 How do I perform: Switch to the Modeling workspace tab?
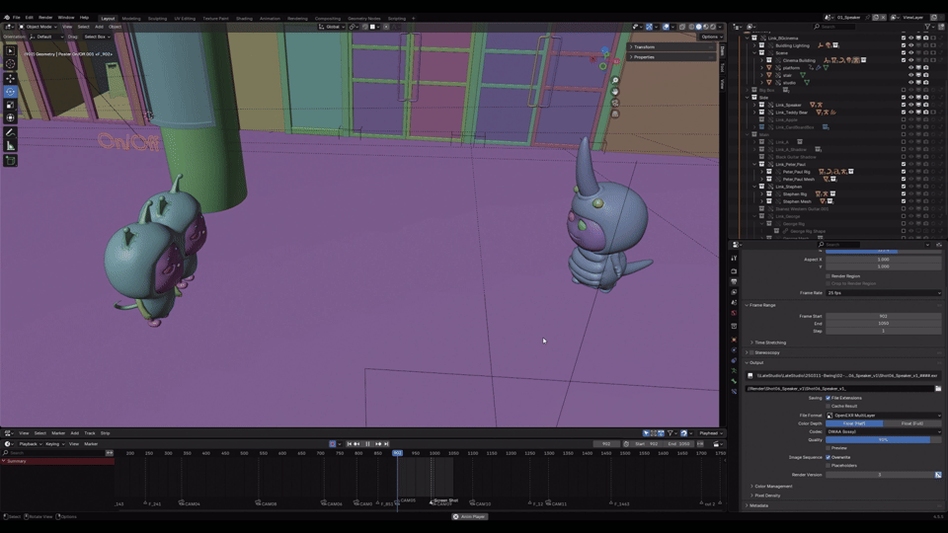click(130, 19)
